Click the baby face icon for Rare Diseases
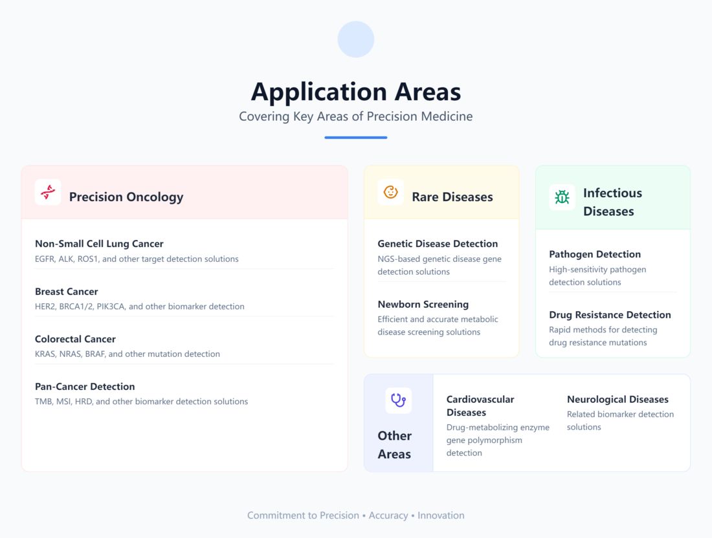The height and width of the screenshot is (538, 712). (x=390, y=192)
